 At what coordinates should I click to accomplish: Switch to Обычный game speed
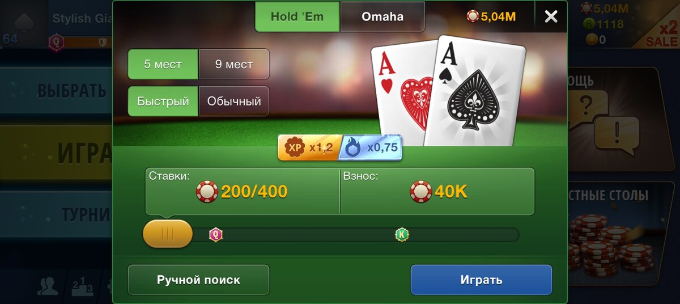point(234,102)
